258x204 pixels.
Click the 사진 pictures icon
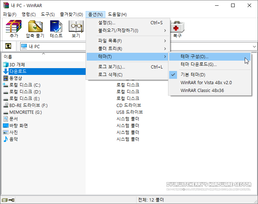click(6, 132)
